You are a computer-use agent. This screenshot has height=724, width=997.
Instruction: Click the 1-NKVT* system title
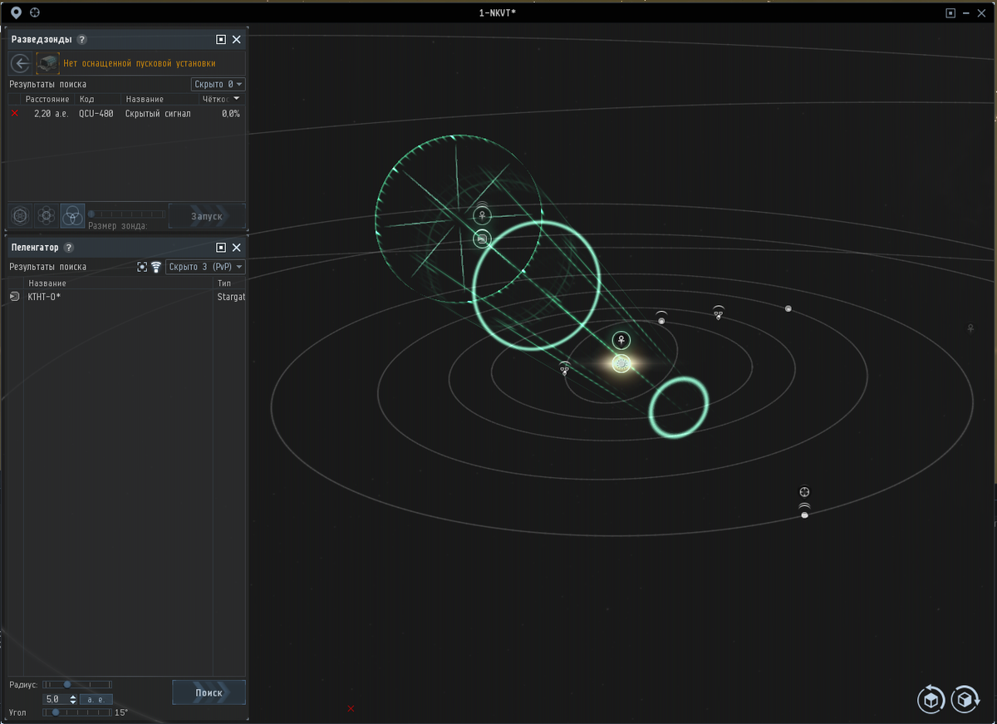[498, 12]
